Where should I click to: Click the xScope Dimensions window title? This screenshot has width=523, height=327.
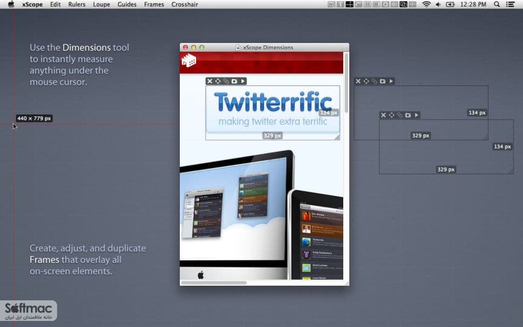click(x=268, y=47)
